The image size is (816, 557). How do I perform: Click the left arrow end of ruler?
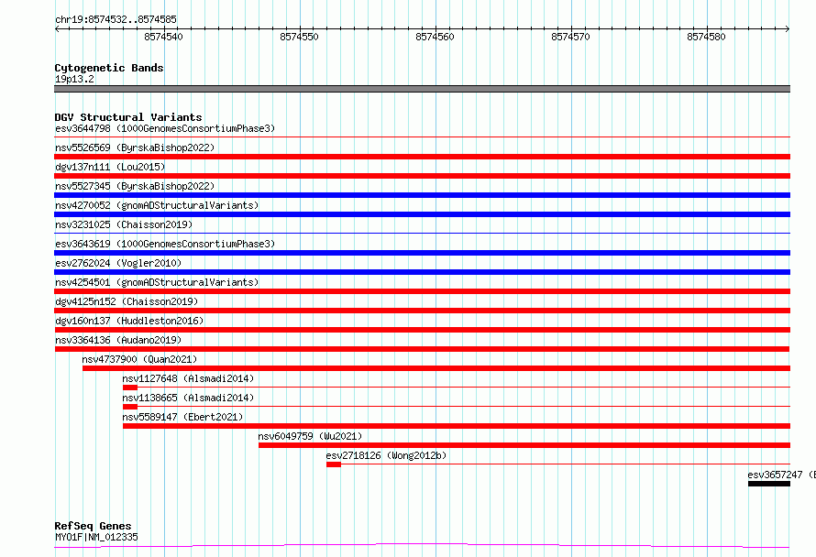pos(57,28)
